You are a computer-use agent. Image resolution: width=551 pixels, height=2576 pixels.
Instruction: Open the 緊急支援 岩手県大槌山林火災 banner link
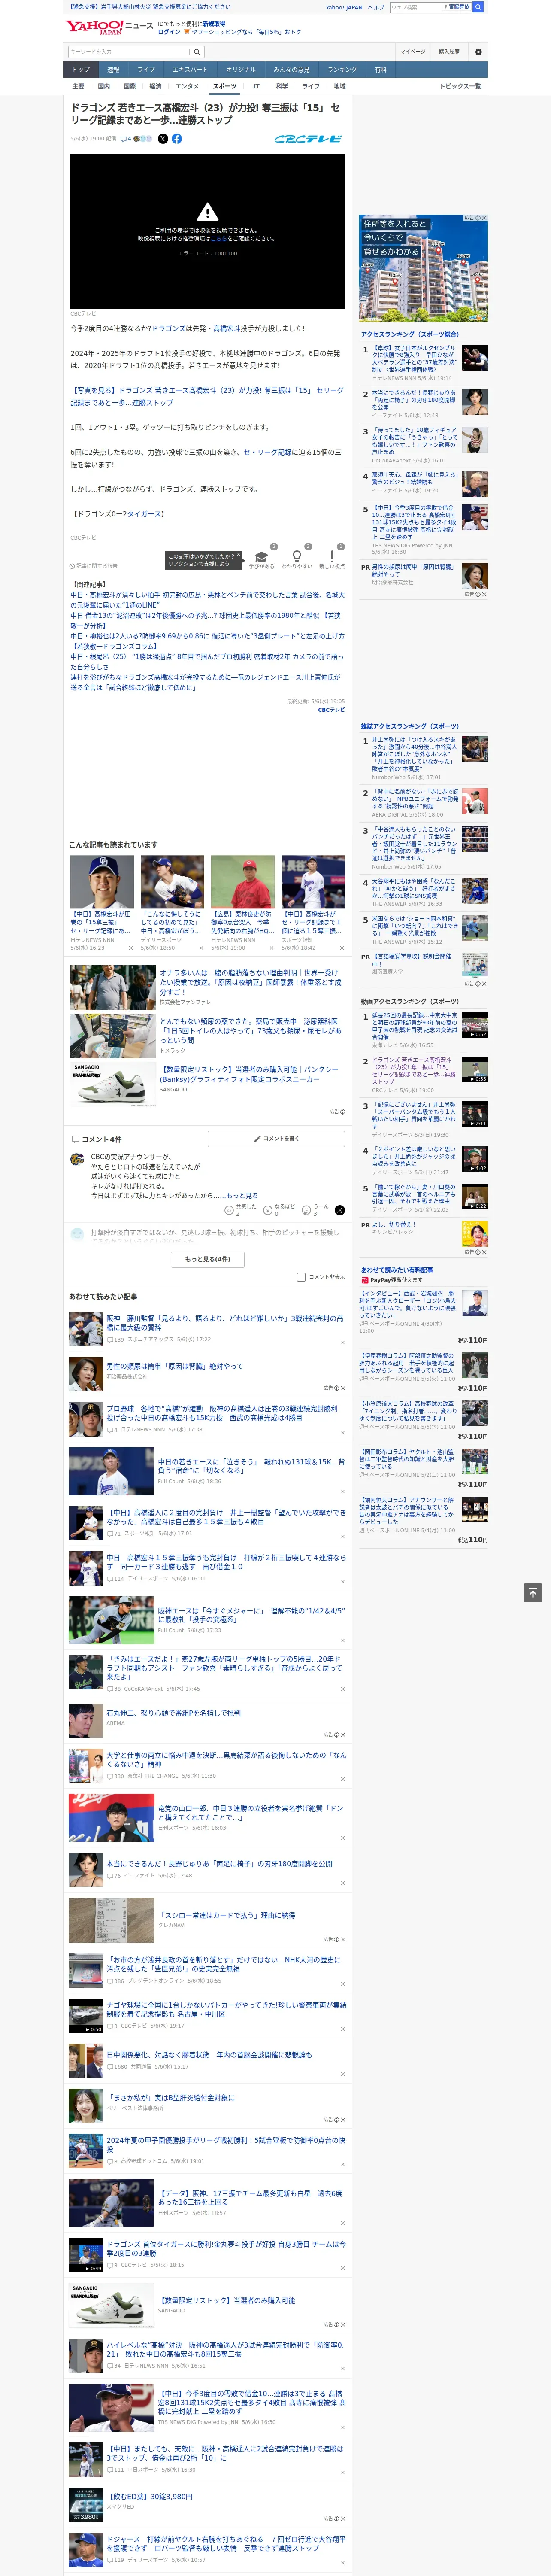tap(148, 7)
